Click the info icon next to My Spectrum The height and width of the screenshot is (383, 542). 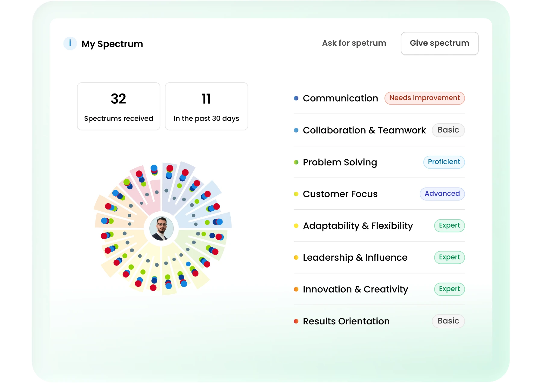click(70, 43)
